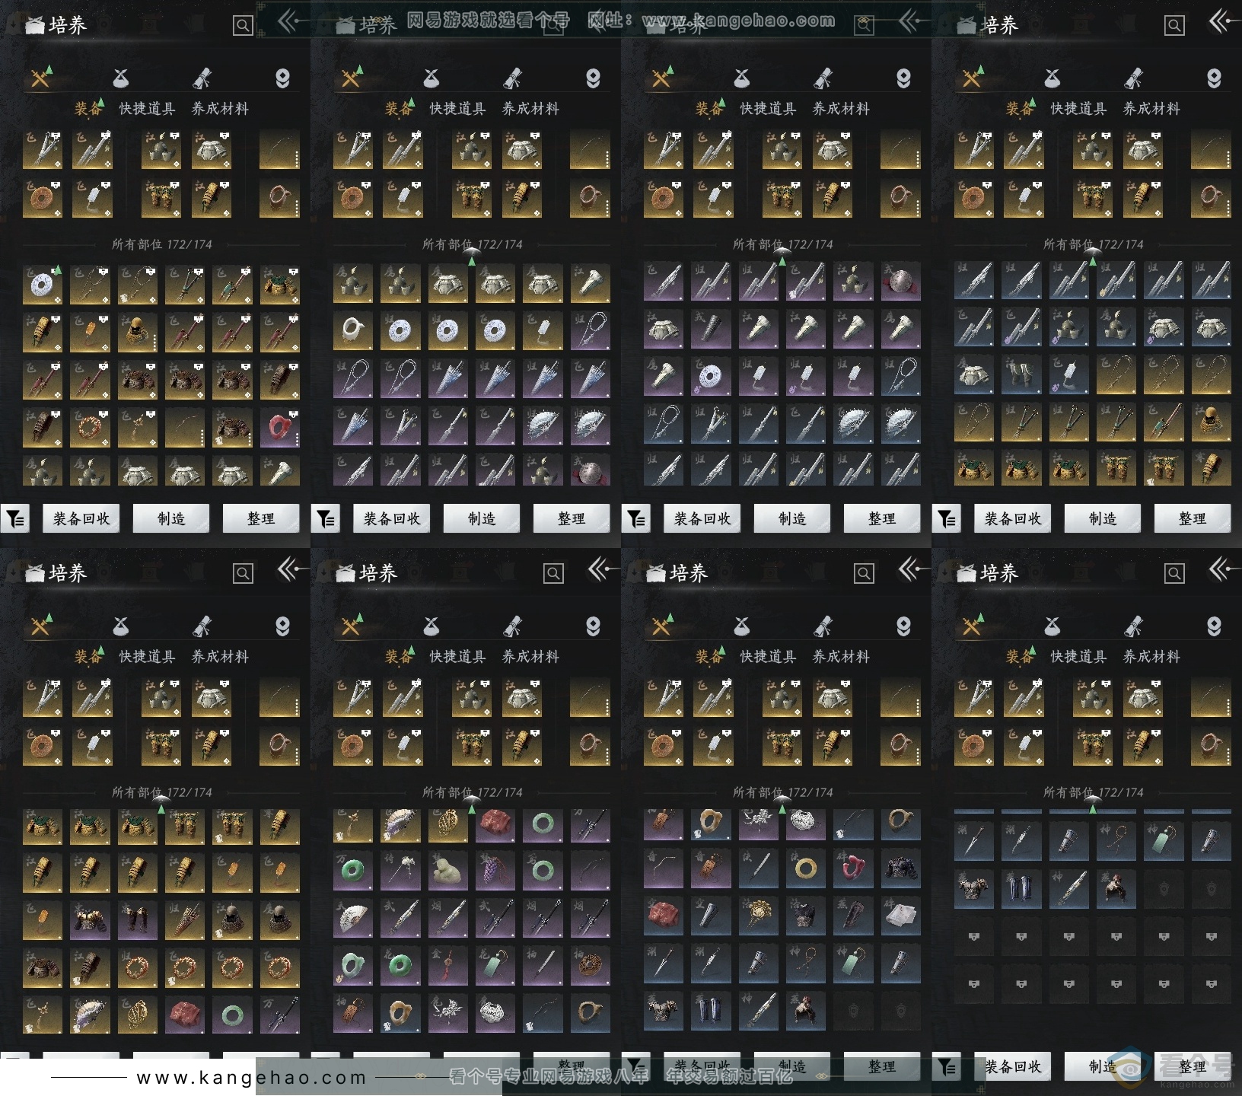Click the 整理 button in the top-left panel
The width and height of the screenshot is (1242, 1096).
point(261,519)
